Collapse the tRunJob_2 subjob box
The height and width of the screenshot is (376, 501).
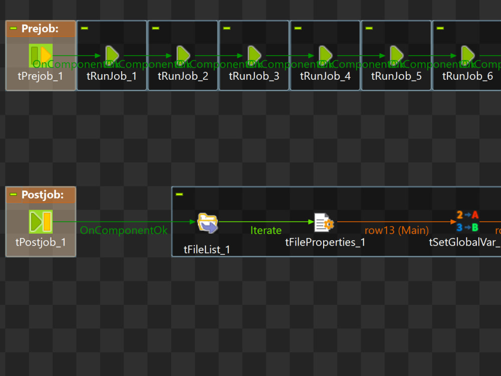[x=156, y=28]
